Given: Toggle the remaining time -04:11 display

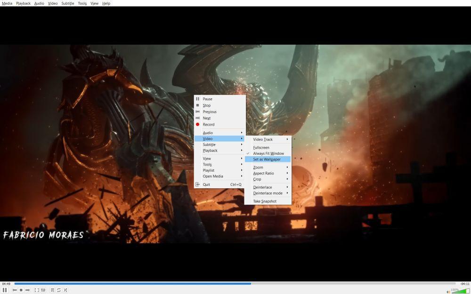Looking at the screenshot, I should click(464, 284).
